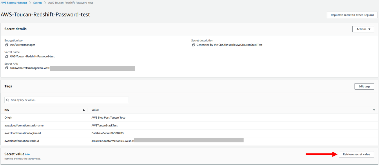379x165 pixels.
Task: Click the Value column header
Action: pyautogui.click(x=95, y=110)
